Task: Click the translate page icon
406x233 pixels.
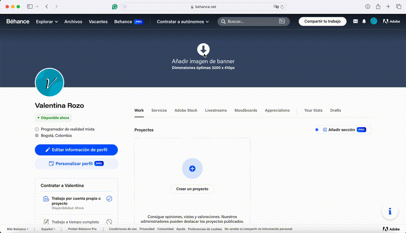Action: (276, 7)
